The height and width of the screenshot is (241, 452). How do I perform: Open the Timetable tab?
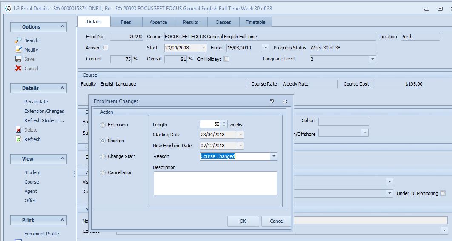tap(255, 22)
